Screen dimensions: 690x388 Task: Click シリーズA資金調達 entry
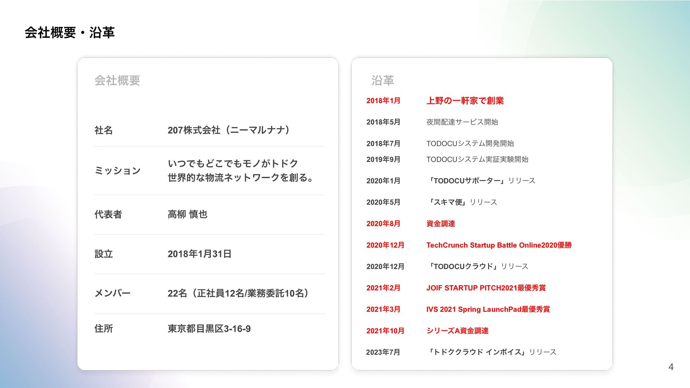[457, 331]
